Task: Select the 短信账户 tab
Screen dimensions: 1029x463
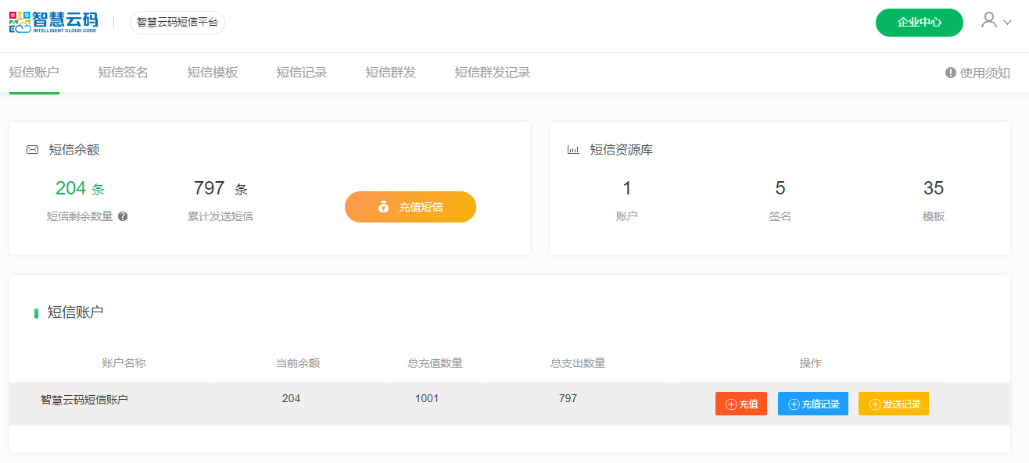Action: [x=34, y=73]
